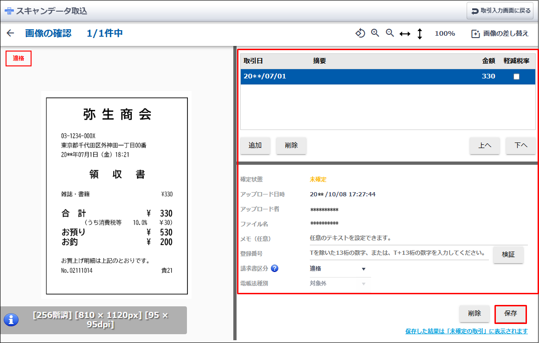Open the 未確定の取引 link
This screenshot has width=539, height=343.
point(466,331)
